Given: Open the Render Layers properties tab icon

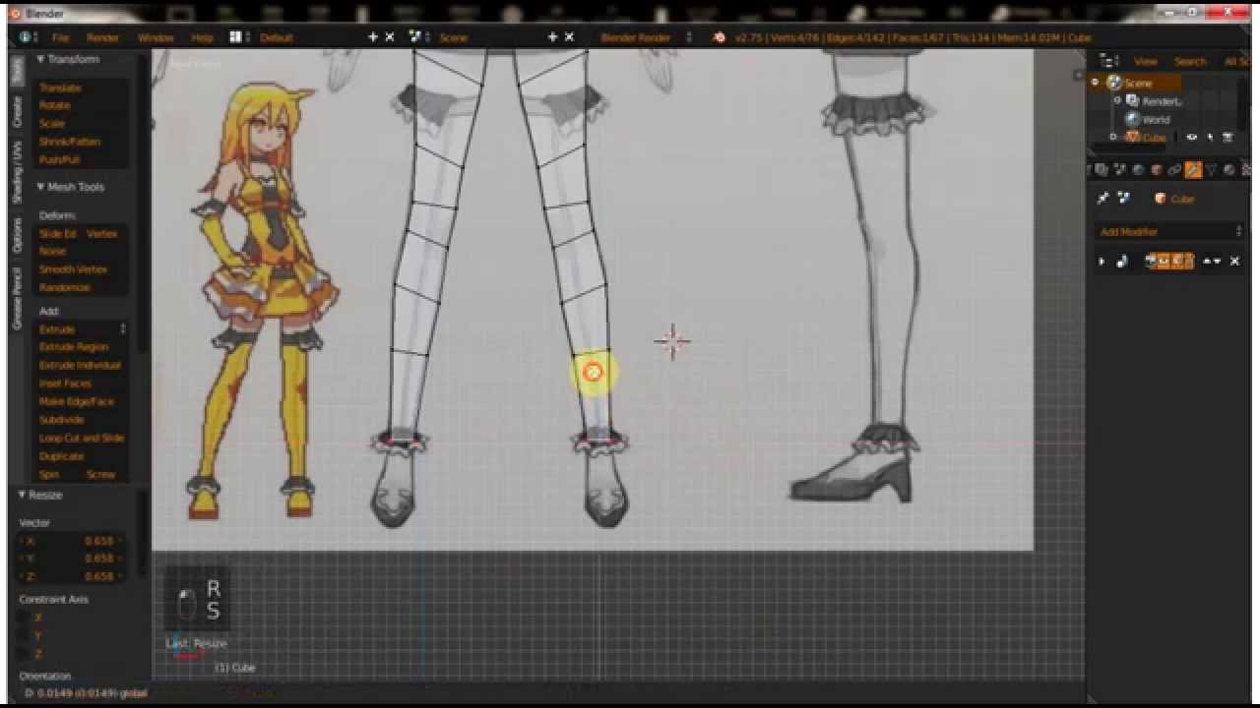Looking at the screenshot, I should pyautogui.click(x=1102, y=170).
